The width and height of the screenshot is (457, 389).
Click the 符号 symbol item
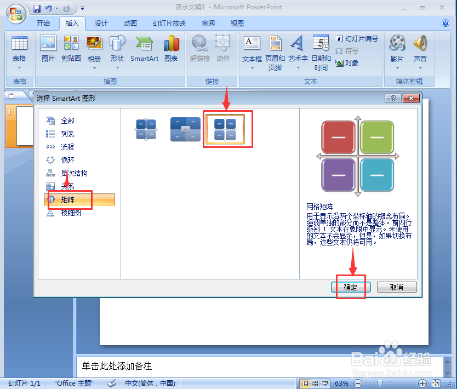(347, 51)
